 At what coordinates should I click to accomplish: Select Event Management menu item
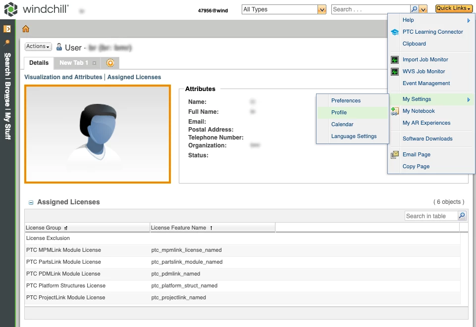[426, 83]
